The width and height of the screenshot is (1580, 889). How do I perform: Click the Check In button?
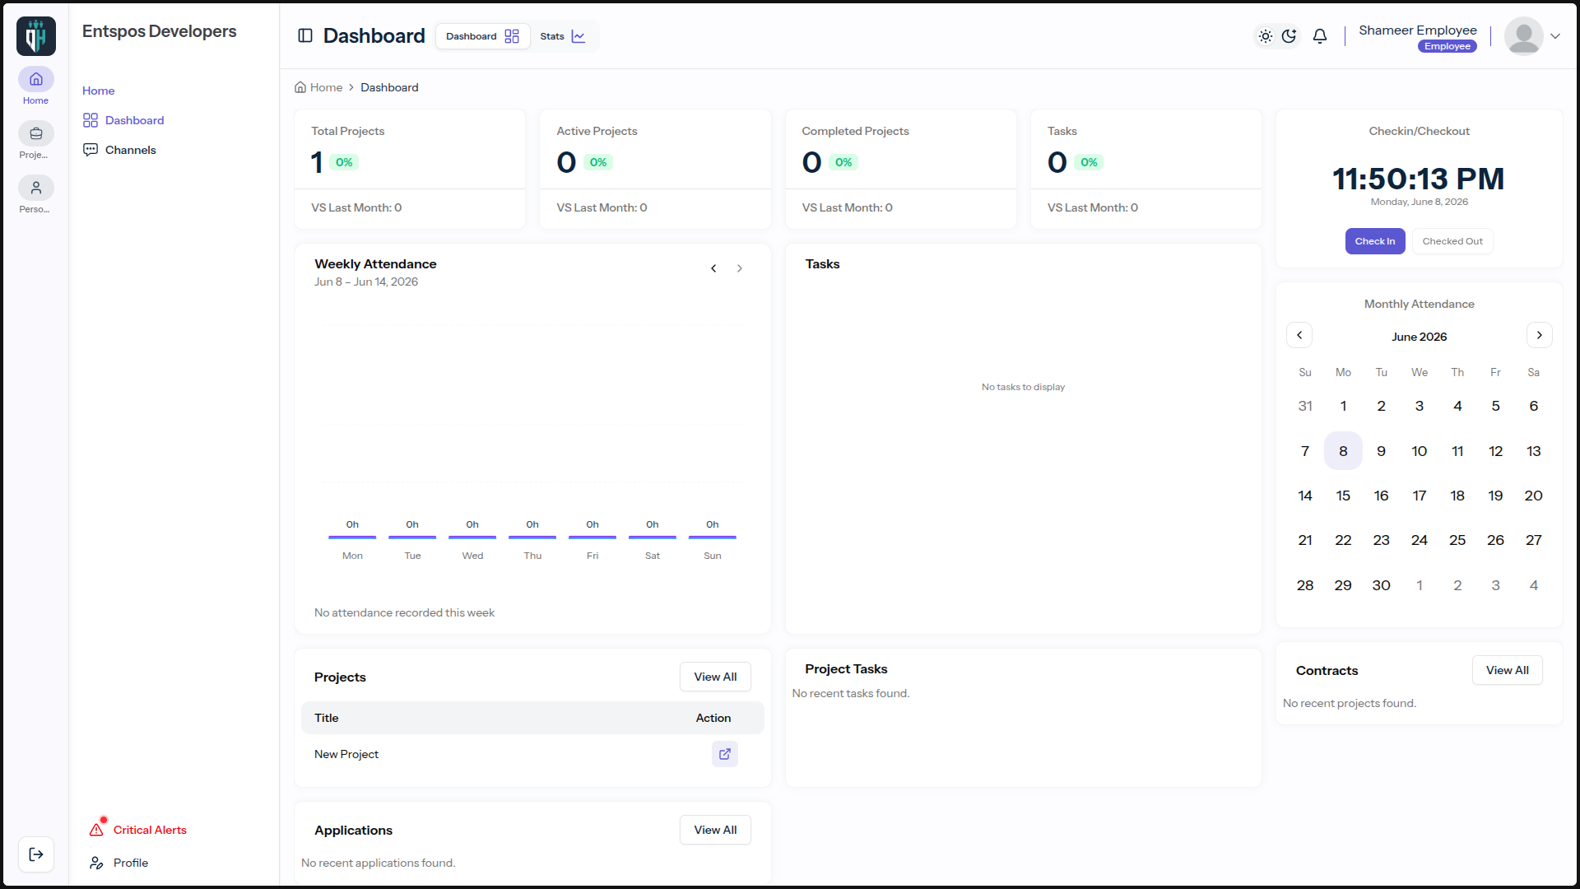[x=1375, y=241]
